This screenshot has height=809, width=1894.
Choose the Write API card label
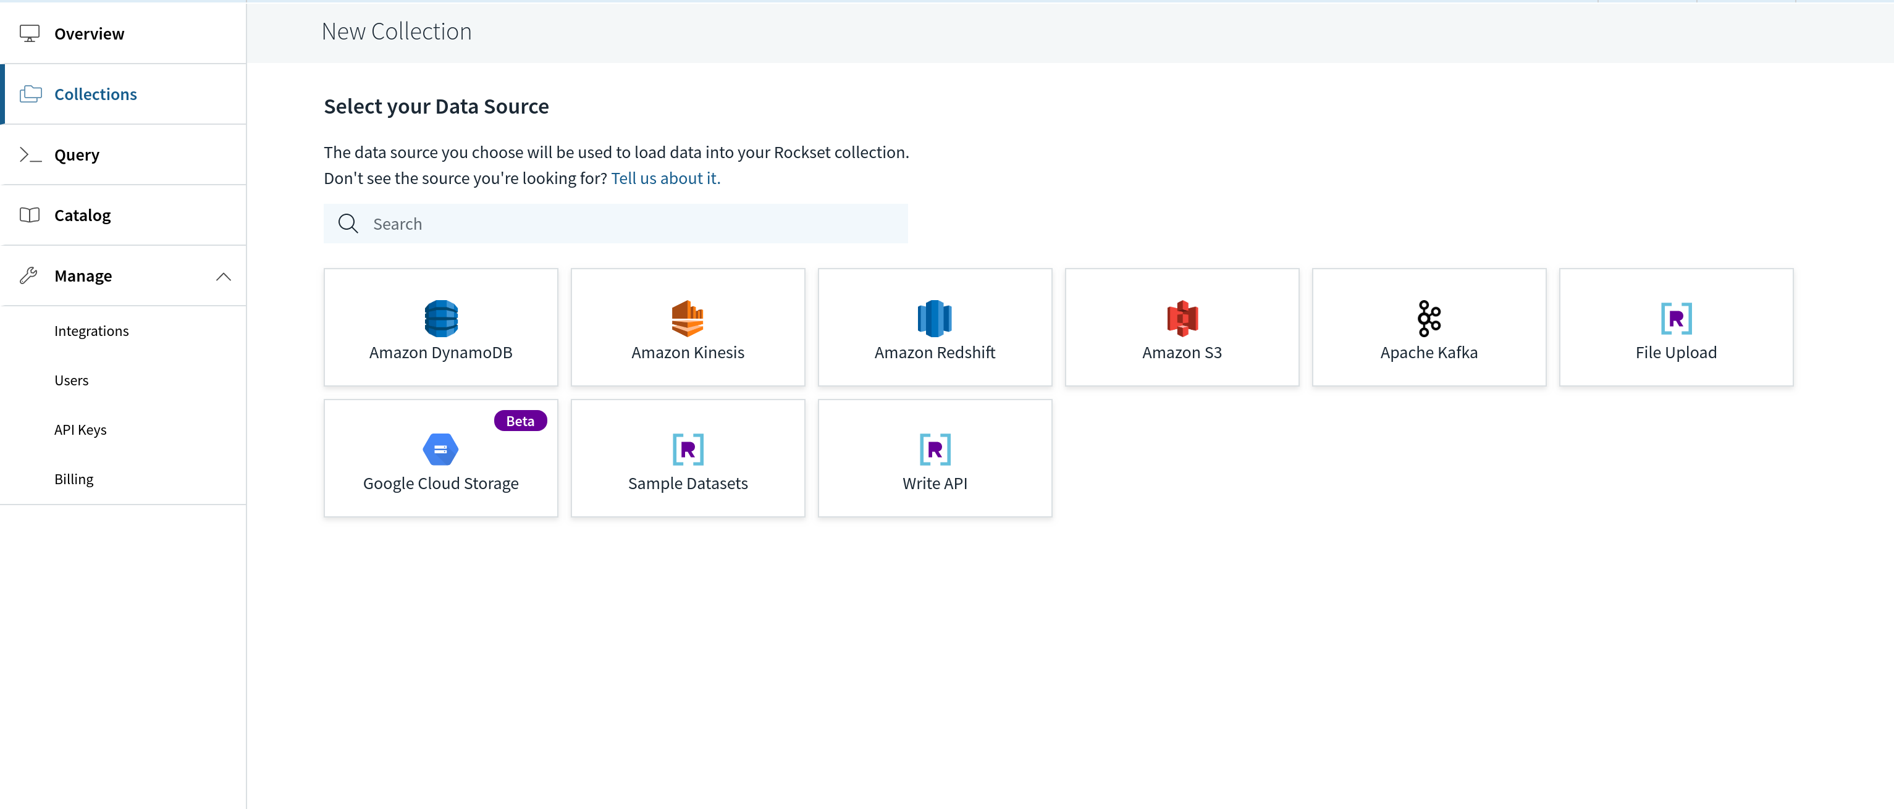(x=935, y=484)
